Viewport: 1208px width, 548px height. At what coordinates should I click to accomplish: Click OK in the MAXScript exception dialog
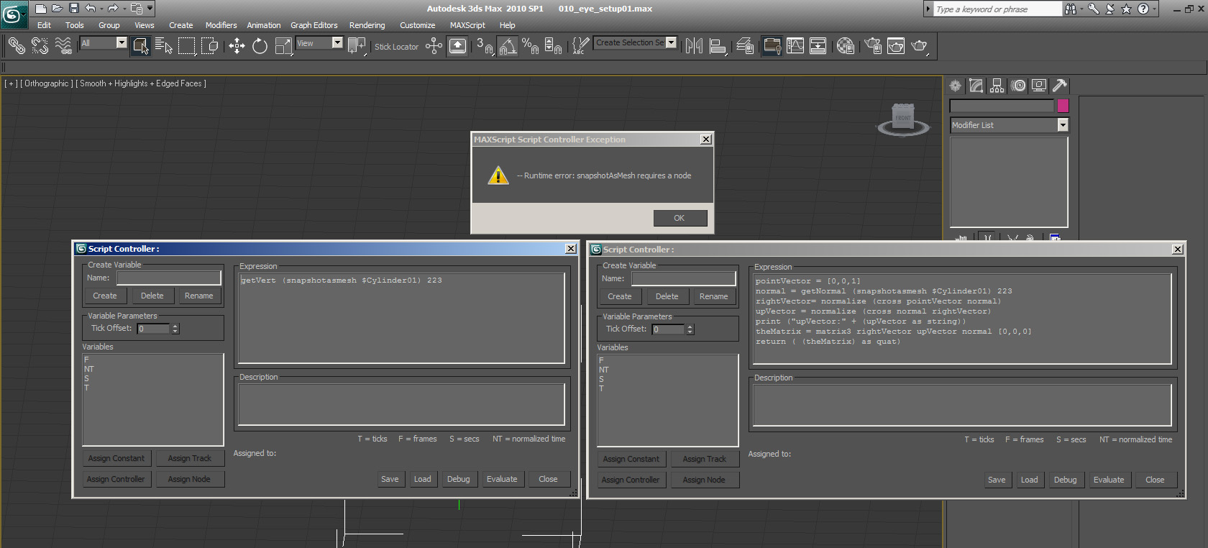pyautogui.click(x=679, y=218)
